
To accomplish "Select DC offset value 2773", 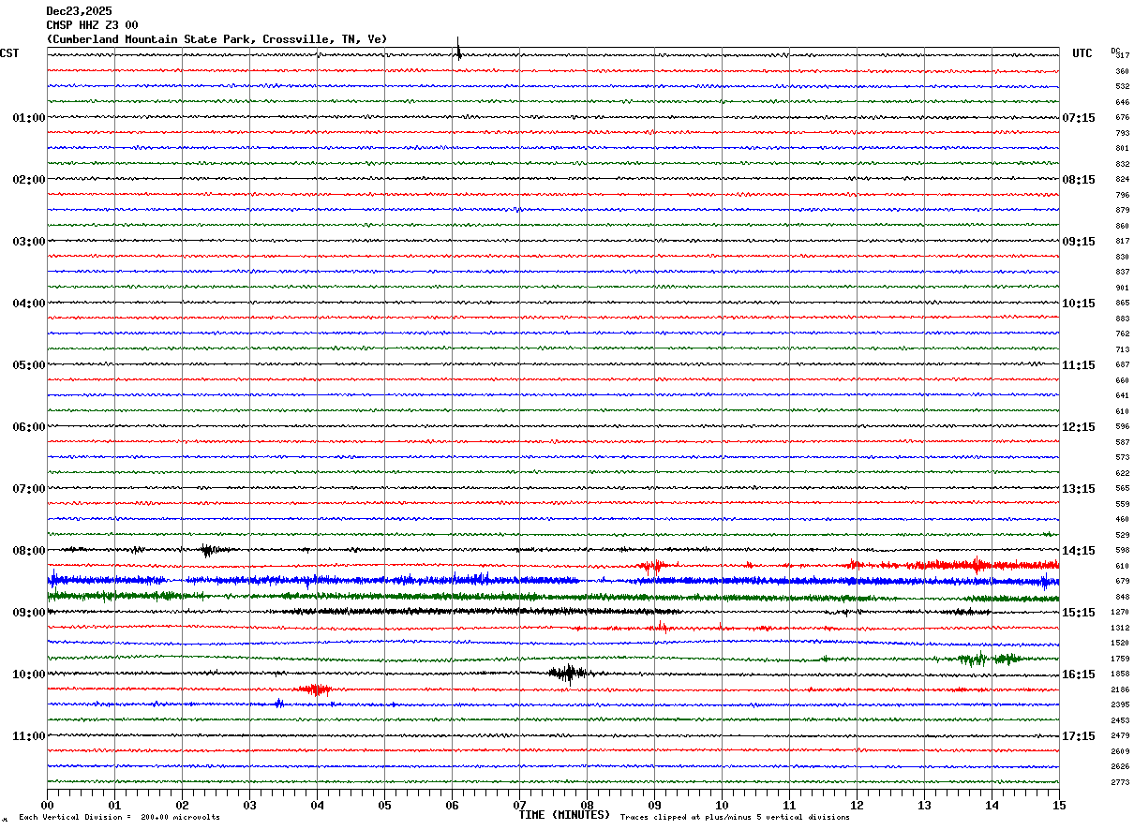I will pyautogui.click(x=1120, y=783).
